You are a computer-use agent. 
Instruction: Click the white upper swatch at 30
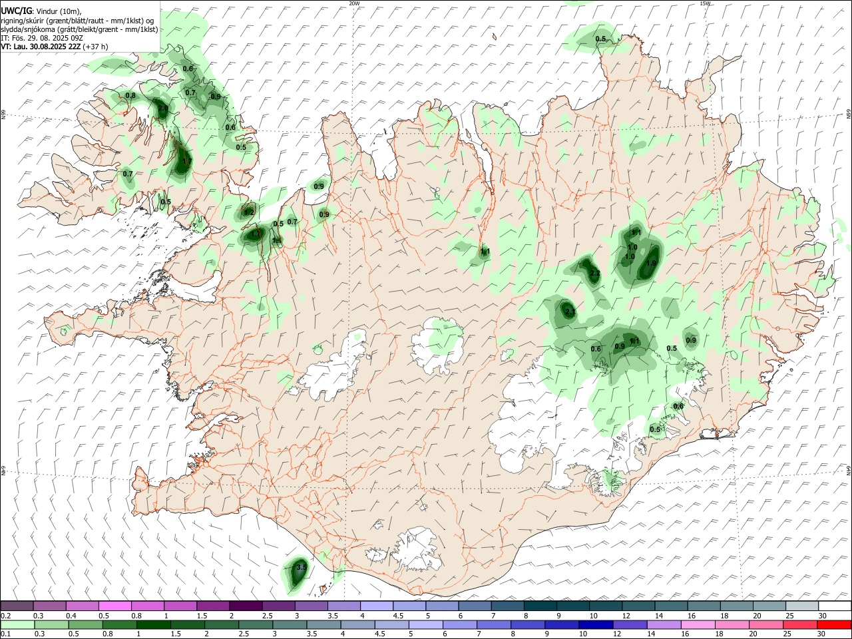[x=835, y=606]
